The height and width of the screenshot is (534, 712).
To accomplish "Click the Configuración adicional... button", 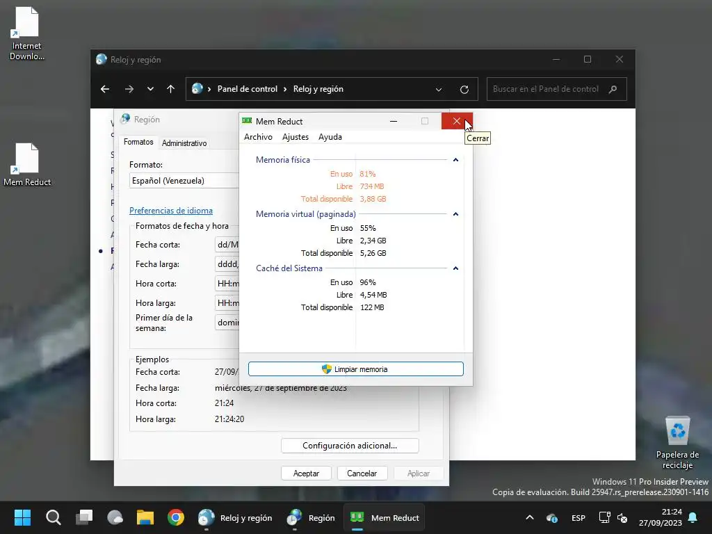I will pos(350,446).
